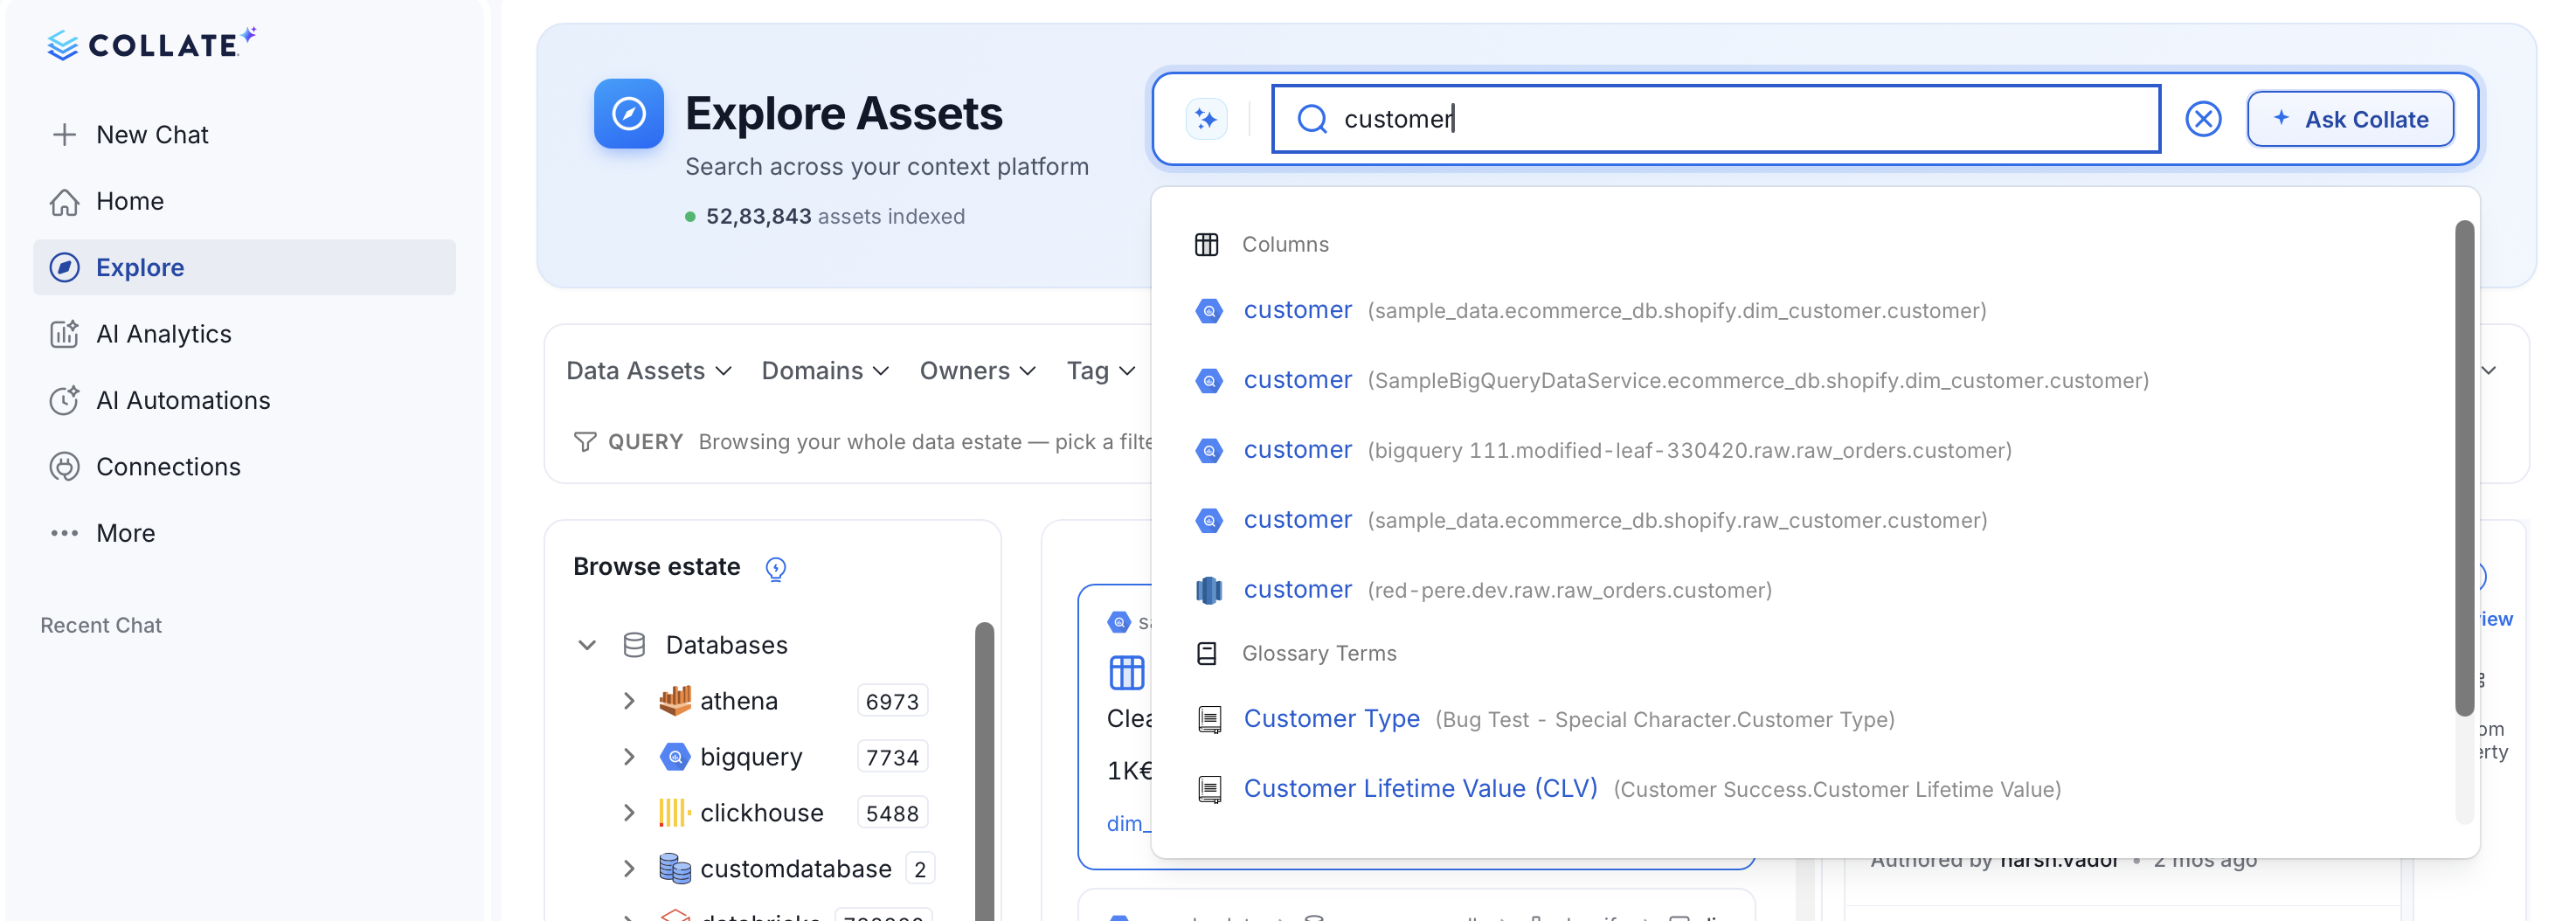Click the plus icon beside New Chat

click(x=64, y=135)
